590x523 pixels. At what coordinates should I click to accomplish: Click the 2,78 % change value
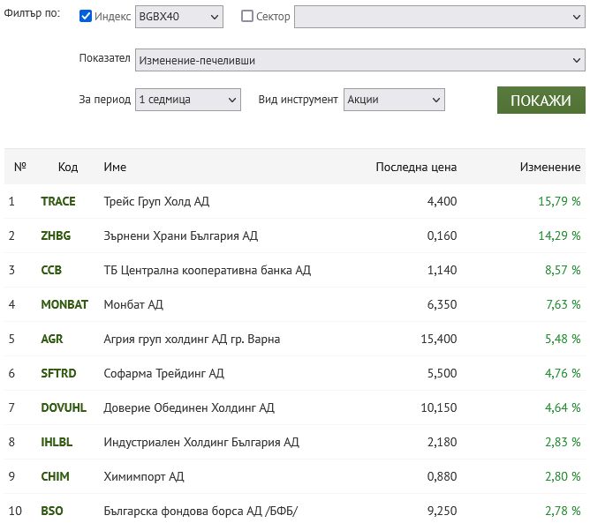tap(563, 511)
